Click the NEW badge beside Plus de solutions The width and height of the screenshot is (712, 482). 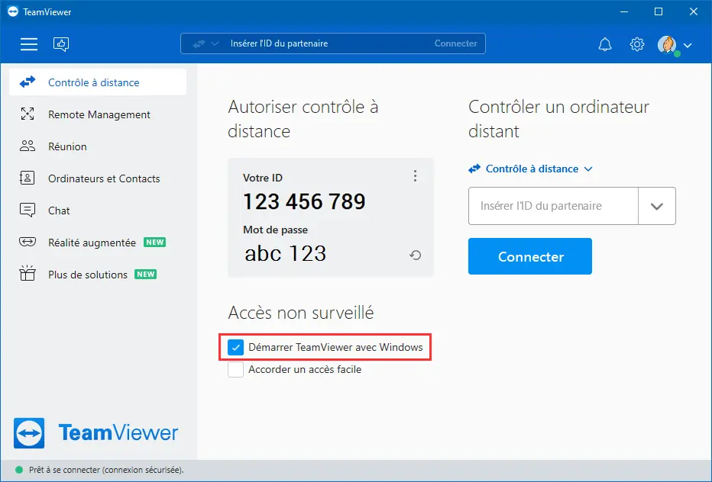146,275
